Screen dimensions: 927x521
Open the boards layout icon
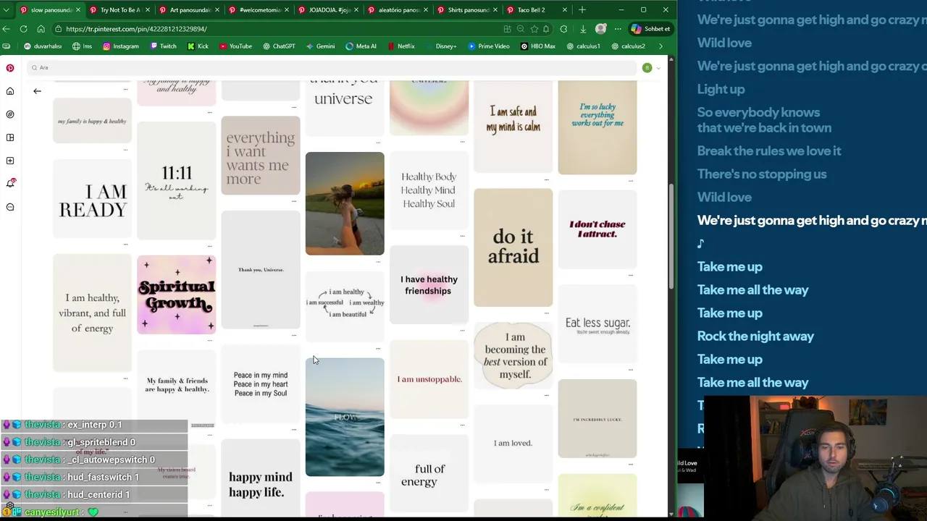point(10,137)
